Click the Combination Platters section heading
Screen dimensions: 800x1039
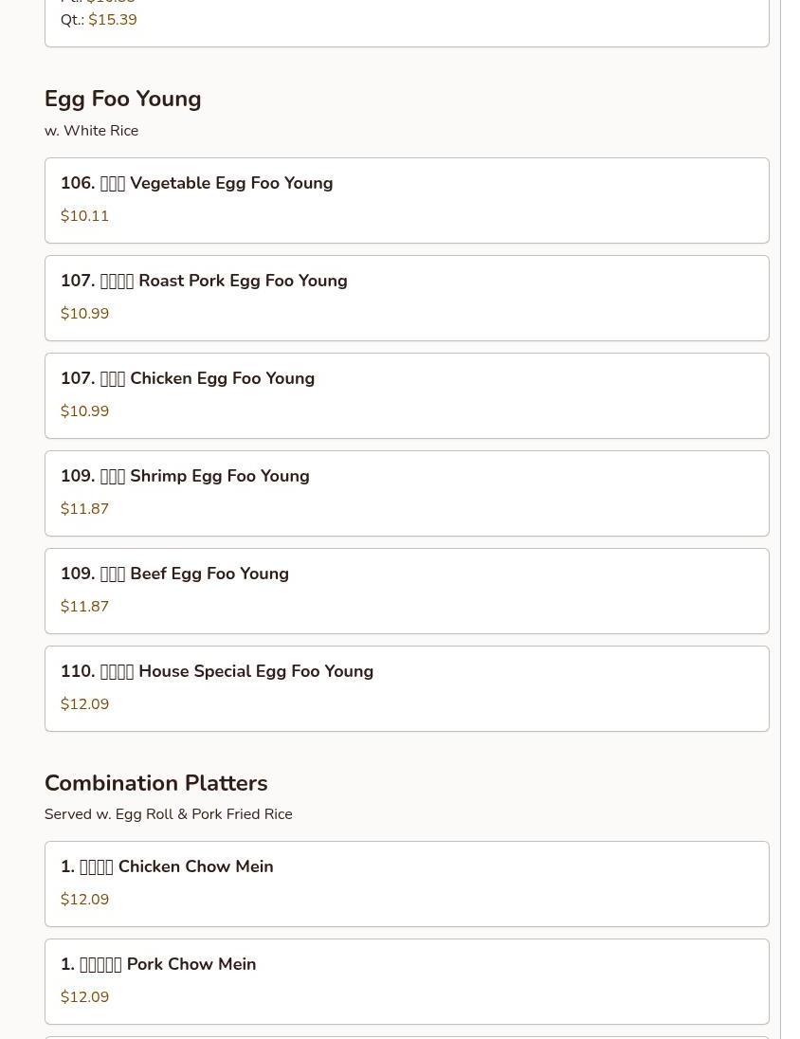tap(155, 784)
